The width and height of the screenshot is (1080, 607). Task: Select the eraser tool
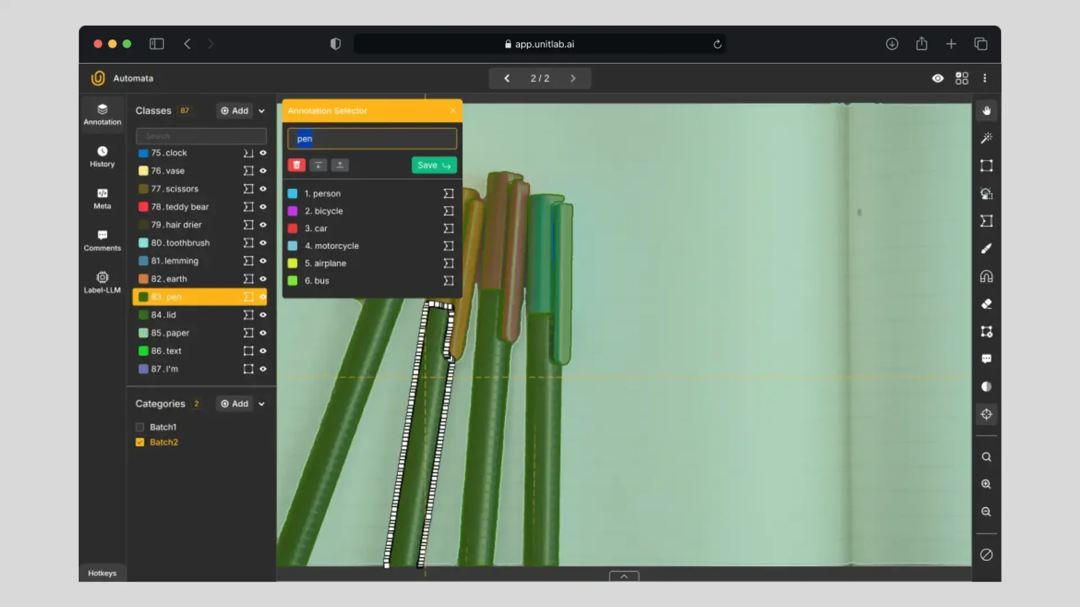[x=986, y=304]
